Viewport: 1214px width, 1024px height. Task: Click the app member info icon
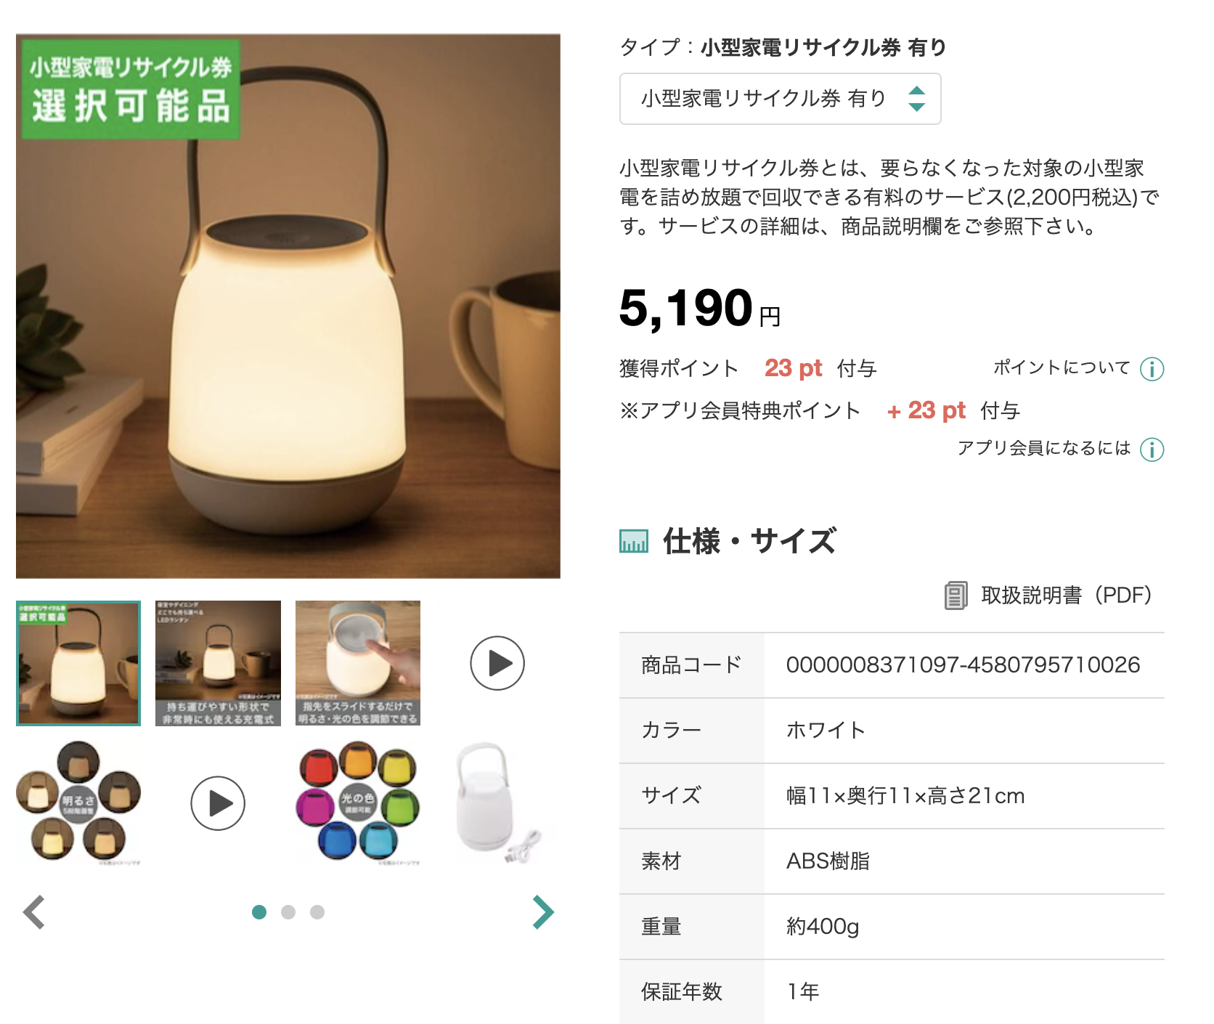tap(1152, 450)
